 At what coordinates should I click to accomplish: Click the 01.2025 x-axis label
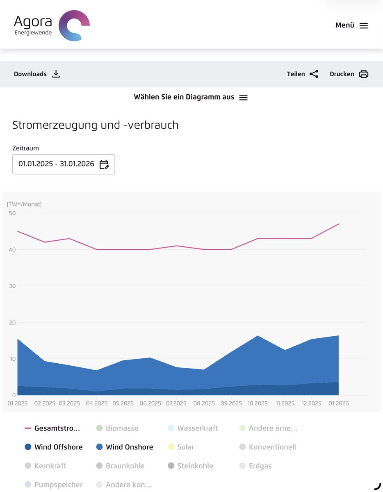(x=18, y=403)
